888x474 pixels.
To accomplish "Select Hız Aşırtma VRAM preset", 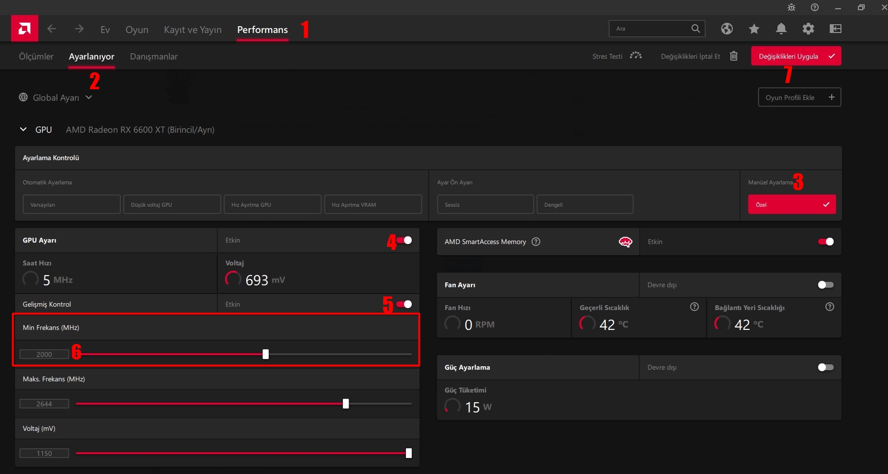I will (373, 204).
